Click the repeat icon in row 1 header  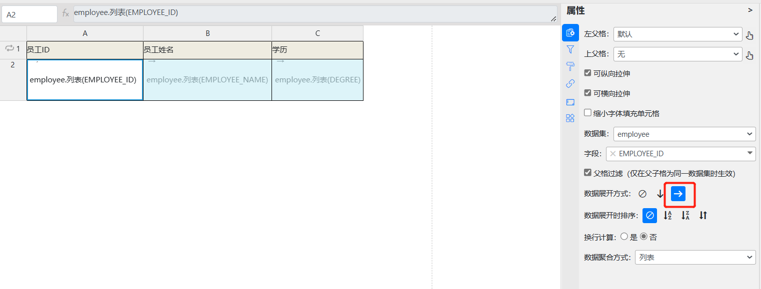9,48
